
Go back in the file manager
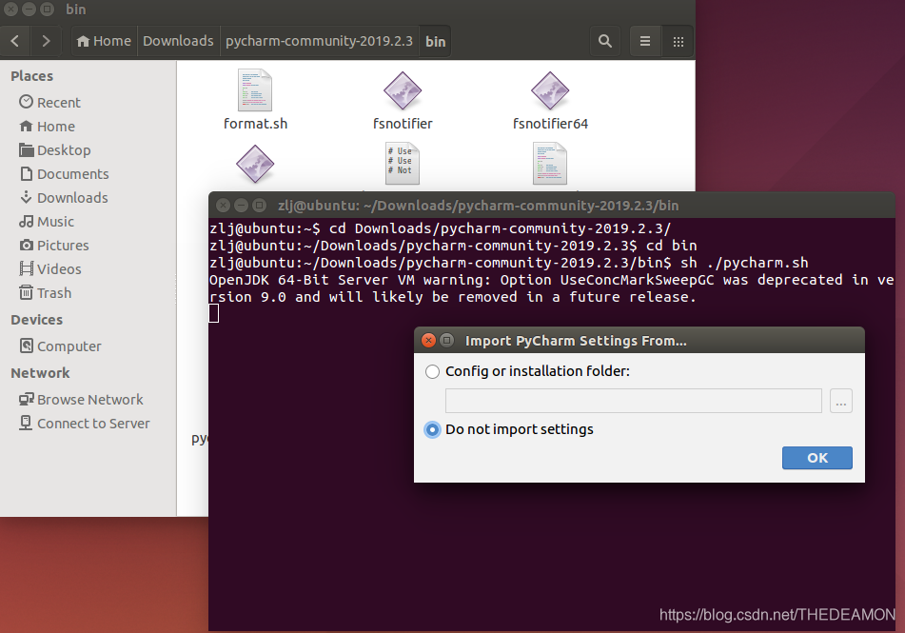tap(15, 41)
